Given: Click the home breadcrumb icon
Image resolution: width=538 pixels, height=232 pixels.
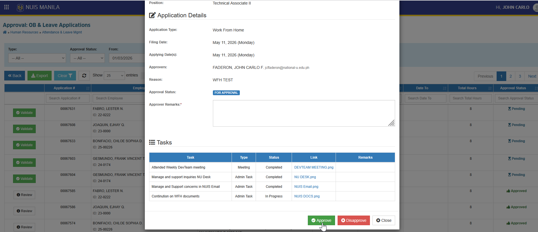Looking at the screenshot, I should coord(5,32).
